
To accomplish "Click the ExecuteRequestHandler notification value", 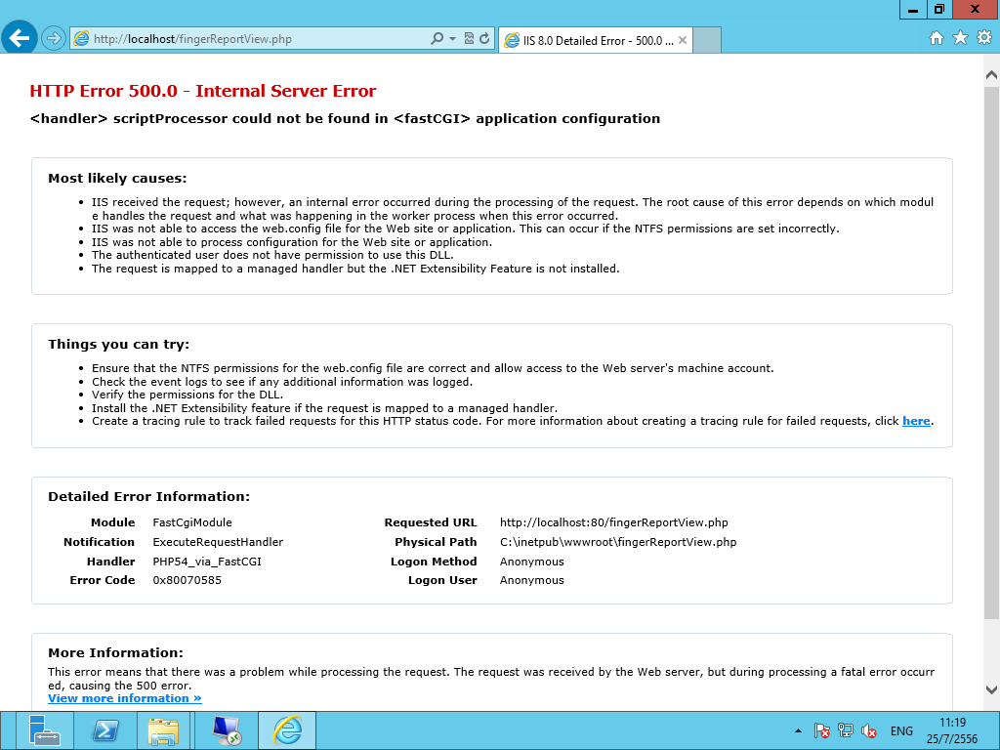I will click(218, 542).
